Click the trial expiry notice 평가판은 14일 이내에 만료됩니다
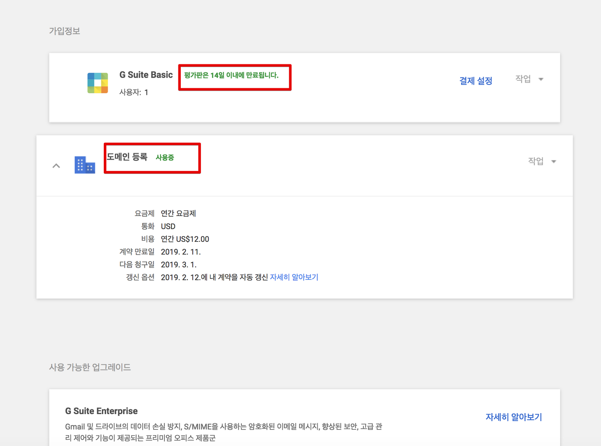Image resolution: width=601 pixels, height=446 pixels. pyautogui.click(x=231, y=75)
